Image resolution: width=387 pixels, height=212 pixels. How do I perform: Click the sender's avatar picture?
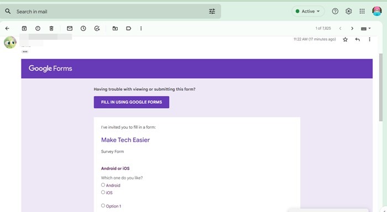(10, 42)
